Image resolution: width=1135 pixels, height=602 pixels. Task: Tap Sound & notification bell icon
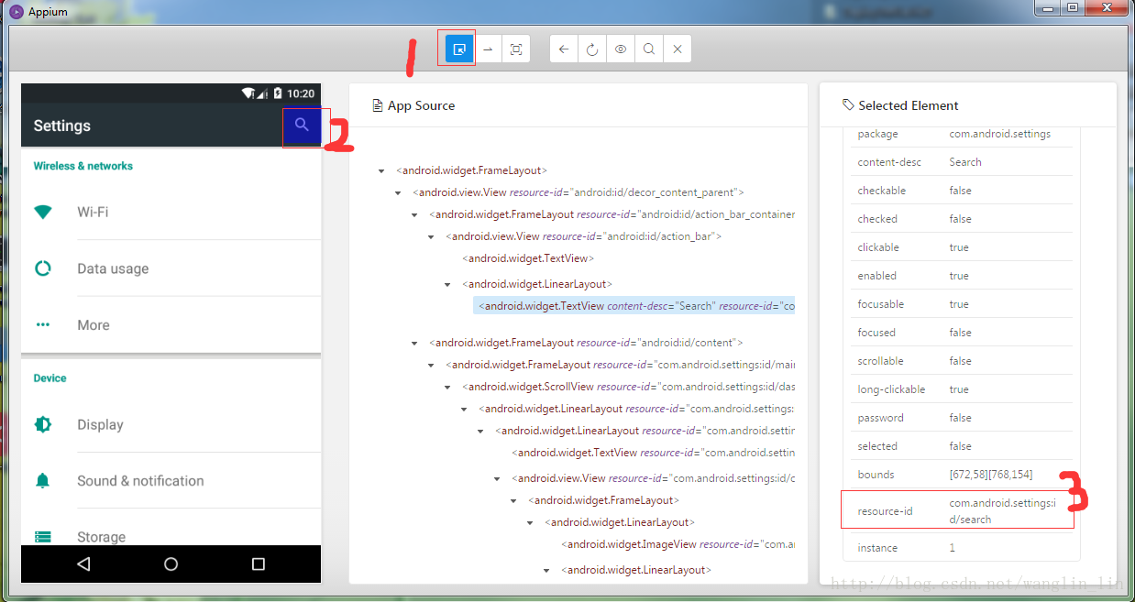[43, 480]
